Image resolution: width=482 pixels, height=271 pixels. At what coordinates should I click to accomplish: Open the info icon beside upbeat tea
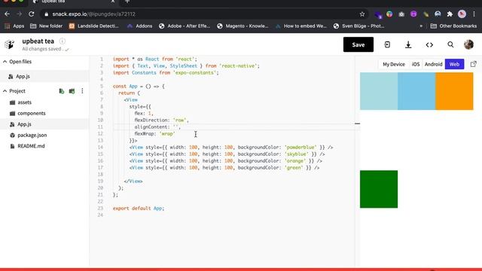(x=62, y=41)
